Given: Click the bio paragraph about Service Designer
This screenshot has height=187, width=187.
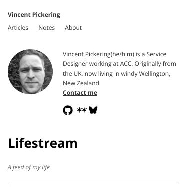Looking at the screenshot, I should (x=119, y=69).
